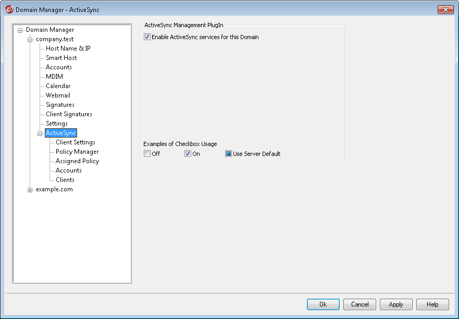Image resolution: width=459 pixels, height=319 pixels.
Task: Close the Domain Manager dialog window
Action: pos(445,9)
